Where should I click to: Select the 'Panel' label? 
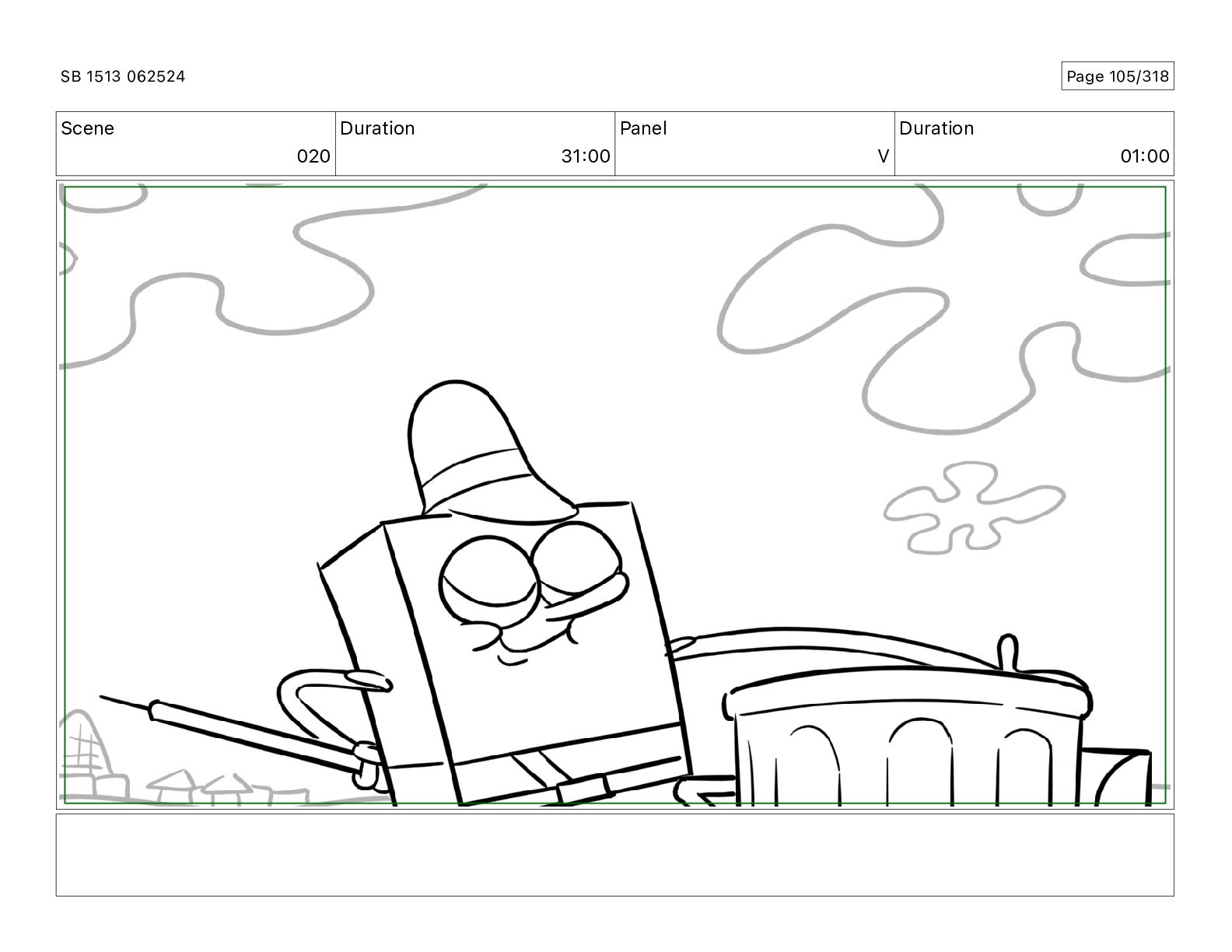(x=643, y=128)
